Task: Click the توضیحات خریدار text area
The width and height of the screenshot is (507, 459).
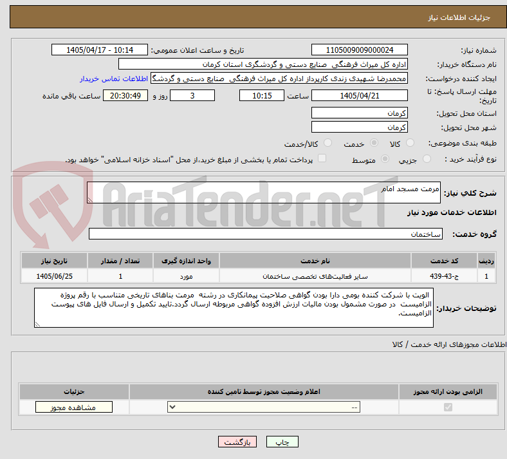Action: [234, 308]
